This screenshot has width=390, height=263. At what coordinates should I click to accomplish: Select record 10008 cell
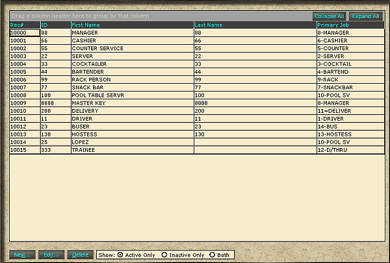[x=25, y=95]
